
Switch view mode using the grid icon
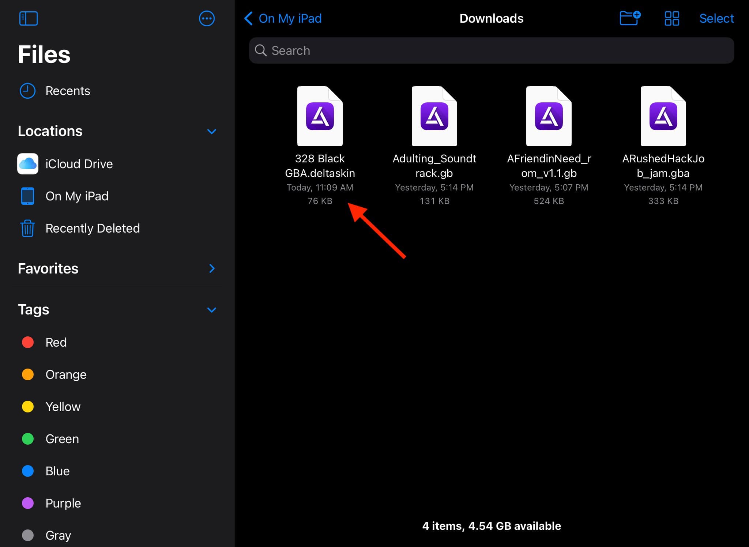click(x=671, y=18)
